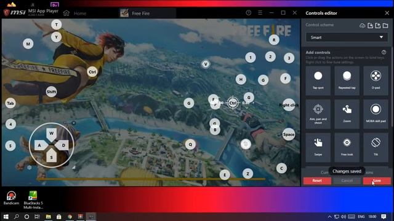
Task: Click the ENG language indicator
Action: click(x=361, y=217)
